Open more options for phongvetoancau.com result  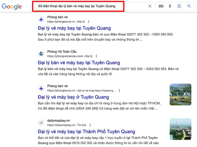pos(96,56)
